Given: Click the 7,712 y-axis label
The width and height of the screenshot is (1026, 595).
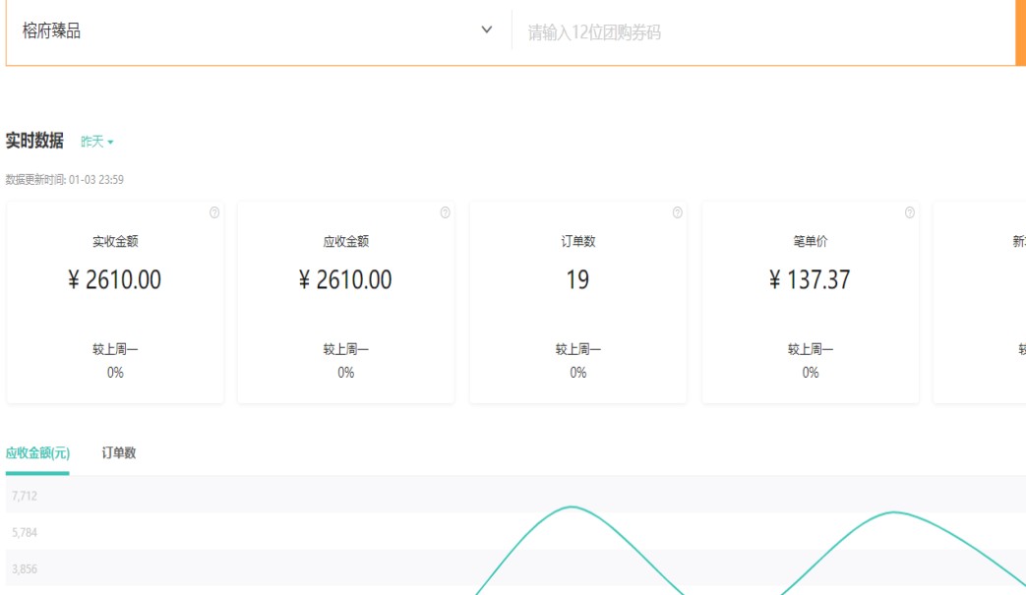Looking at the screenshot, I should pos(25,496).
